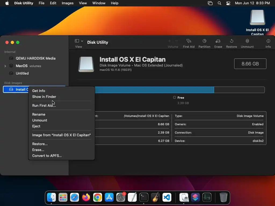Open the Window menu
Screen dimensions: 275x206
[99, 3]
